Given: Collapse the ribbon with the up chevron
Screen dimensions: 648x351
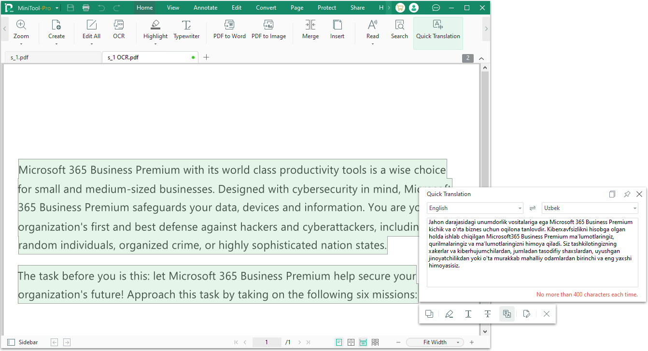Looking at the screenshot, I should 481,58.
